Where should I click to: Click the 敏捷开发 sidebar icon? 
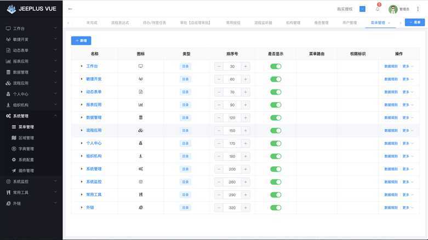point(8,39)
